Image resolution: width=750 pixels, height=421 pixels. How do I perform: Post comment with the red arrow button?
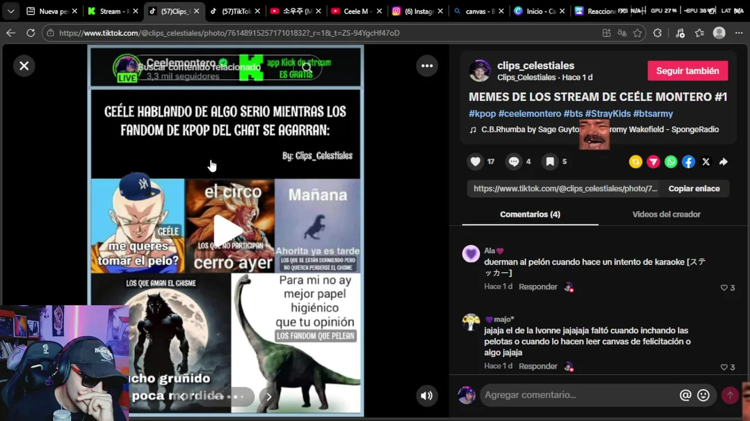pos(730,395)
